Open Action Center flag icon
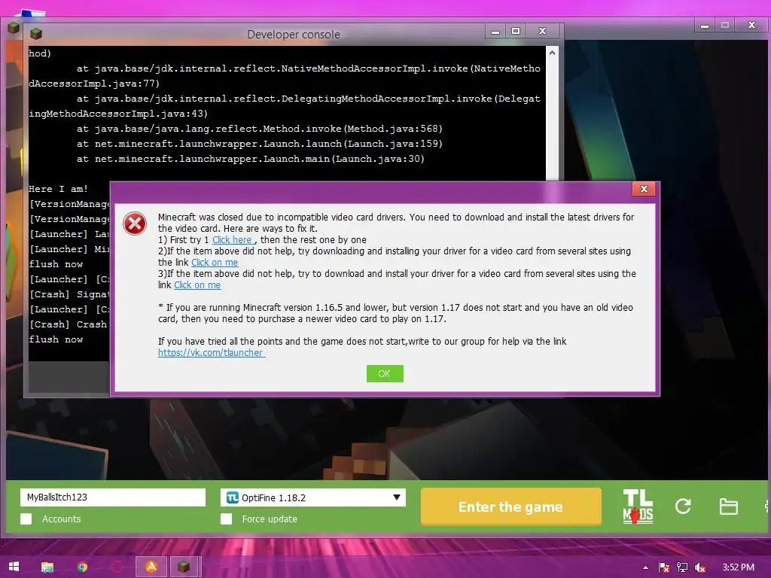This screenshot has width=771, height=578. [664, 567]
